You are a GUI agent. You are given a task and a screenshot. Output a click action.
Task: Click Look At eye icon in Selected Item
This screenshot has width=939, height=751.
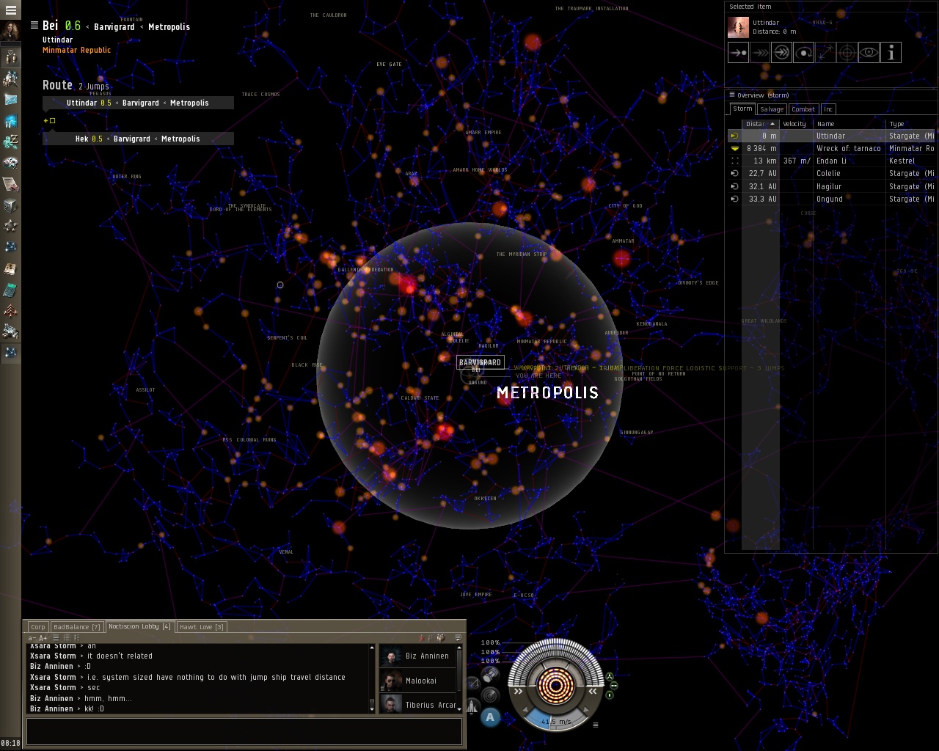(x=869, y=53)
